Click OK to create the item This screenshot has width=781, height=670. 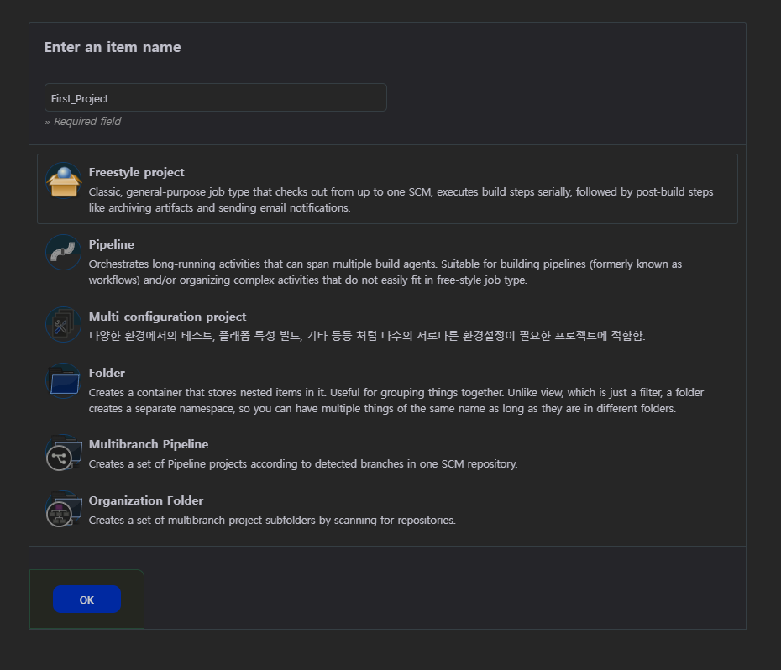86,599
